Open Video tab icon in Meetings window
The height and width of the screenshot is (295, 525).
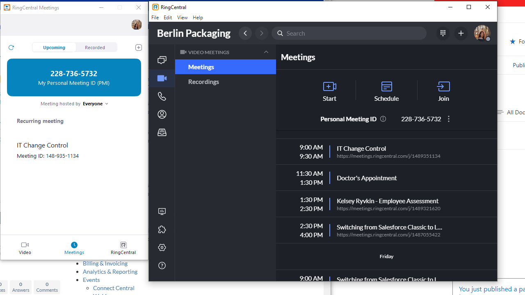(25, 245)
